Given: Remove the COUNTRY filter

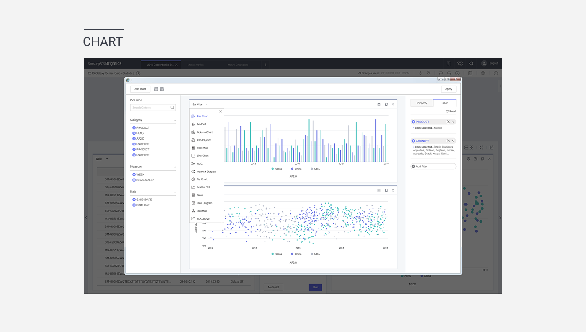Looking at the screenshot, I should coord(452,141).
